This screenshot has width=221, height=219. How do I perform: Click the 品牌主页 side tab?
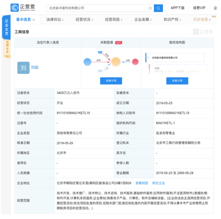click(x=7, y=49)
